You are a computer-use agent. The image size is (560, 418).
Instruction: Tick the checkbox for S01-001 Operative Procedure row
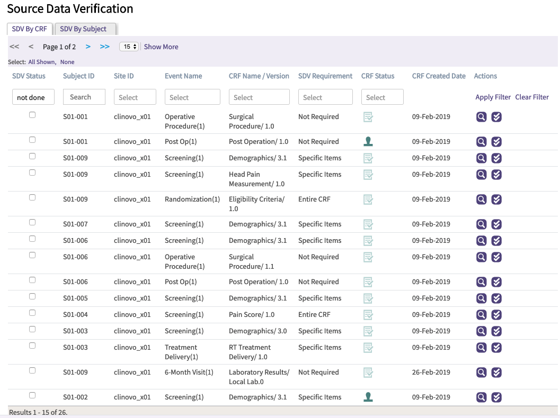(32, 115)
